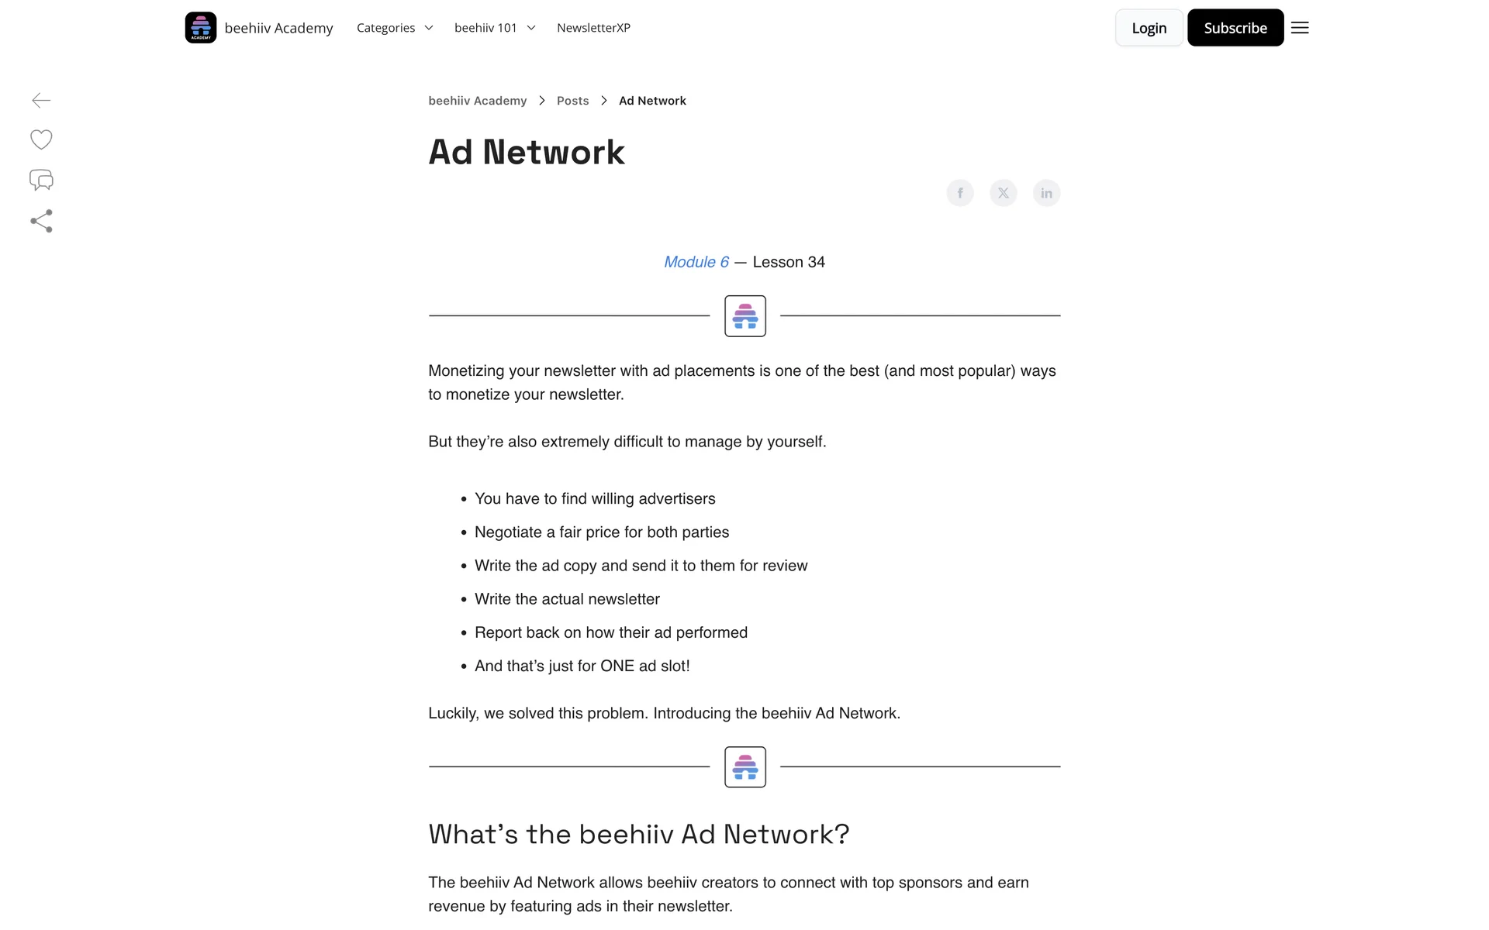Viewport: 1489px width, 930px height.
Task: Share post on X (Twitter)
Action: 1004,193
